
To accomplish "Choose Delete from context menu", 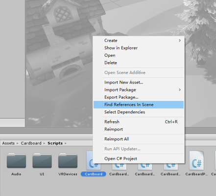I will 139,63.
